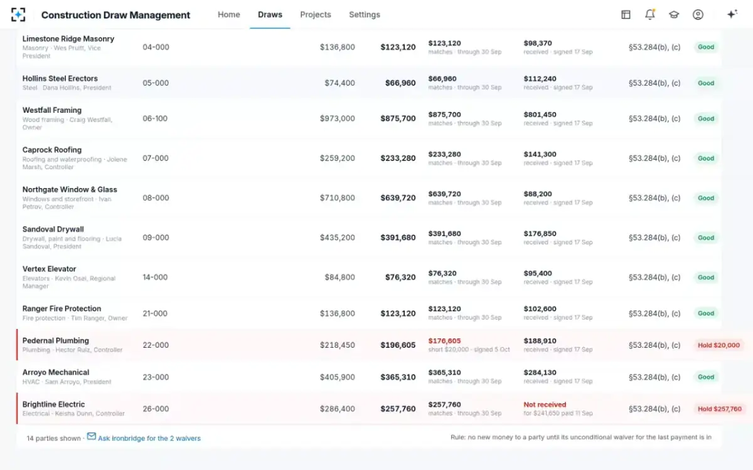The image size is (753, 470).
Task: Select the Westfall Framing party name
Action: (x=52, y=110)
